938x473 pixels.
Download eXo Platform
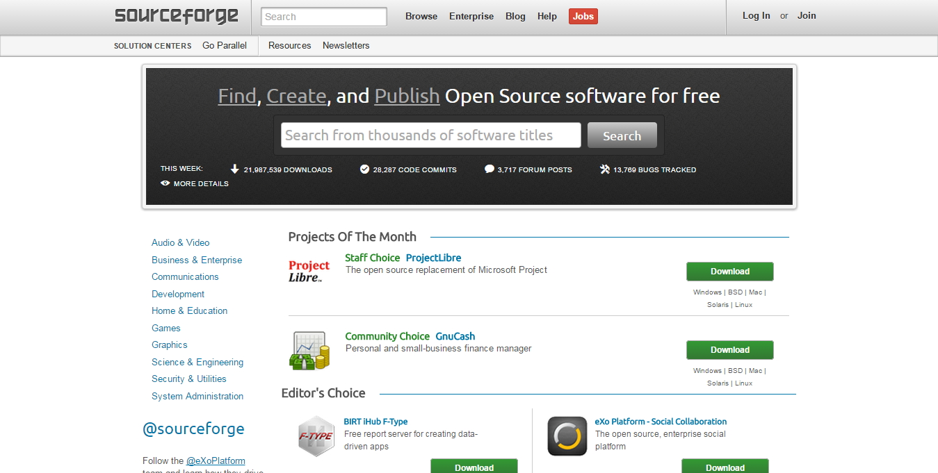coord(725,466)
